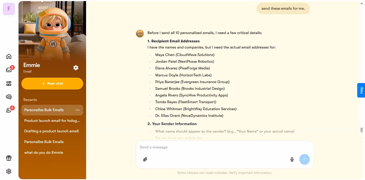The height and width of the screenshot is (180, 365).
Task: Open Emmie's settings gear icon
Action: pyautogui.click(x=76, y=68)
